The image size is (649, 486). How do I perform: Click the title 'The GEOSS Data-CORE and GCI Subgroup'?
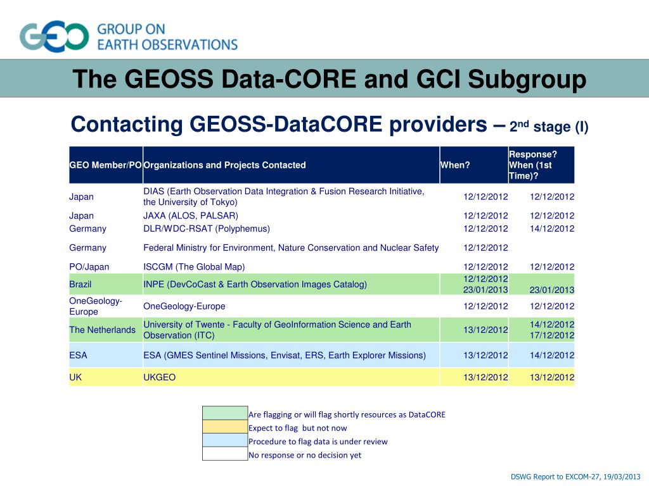(x=329, y=78)
